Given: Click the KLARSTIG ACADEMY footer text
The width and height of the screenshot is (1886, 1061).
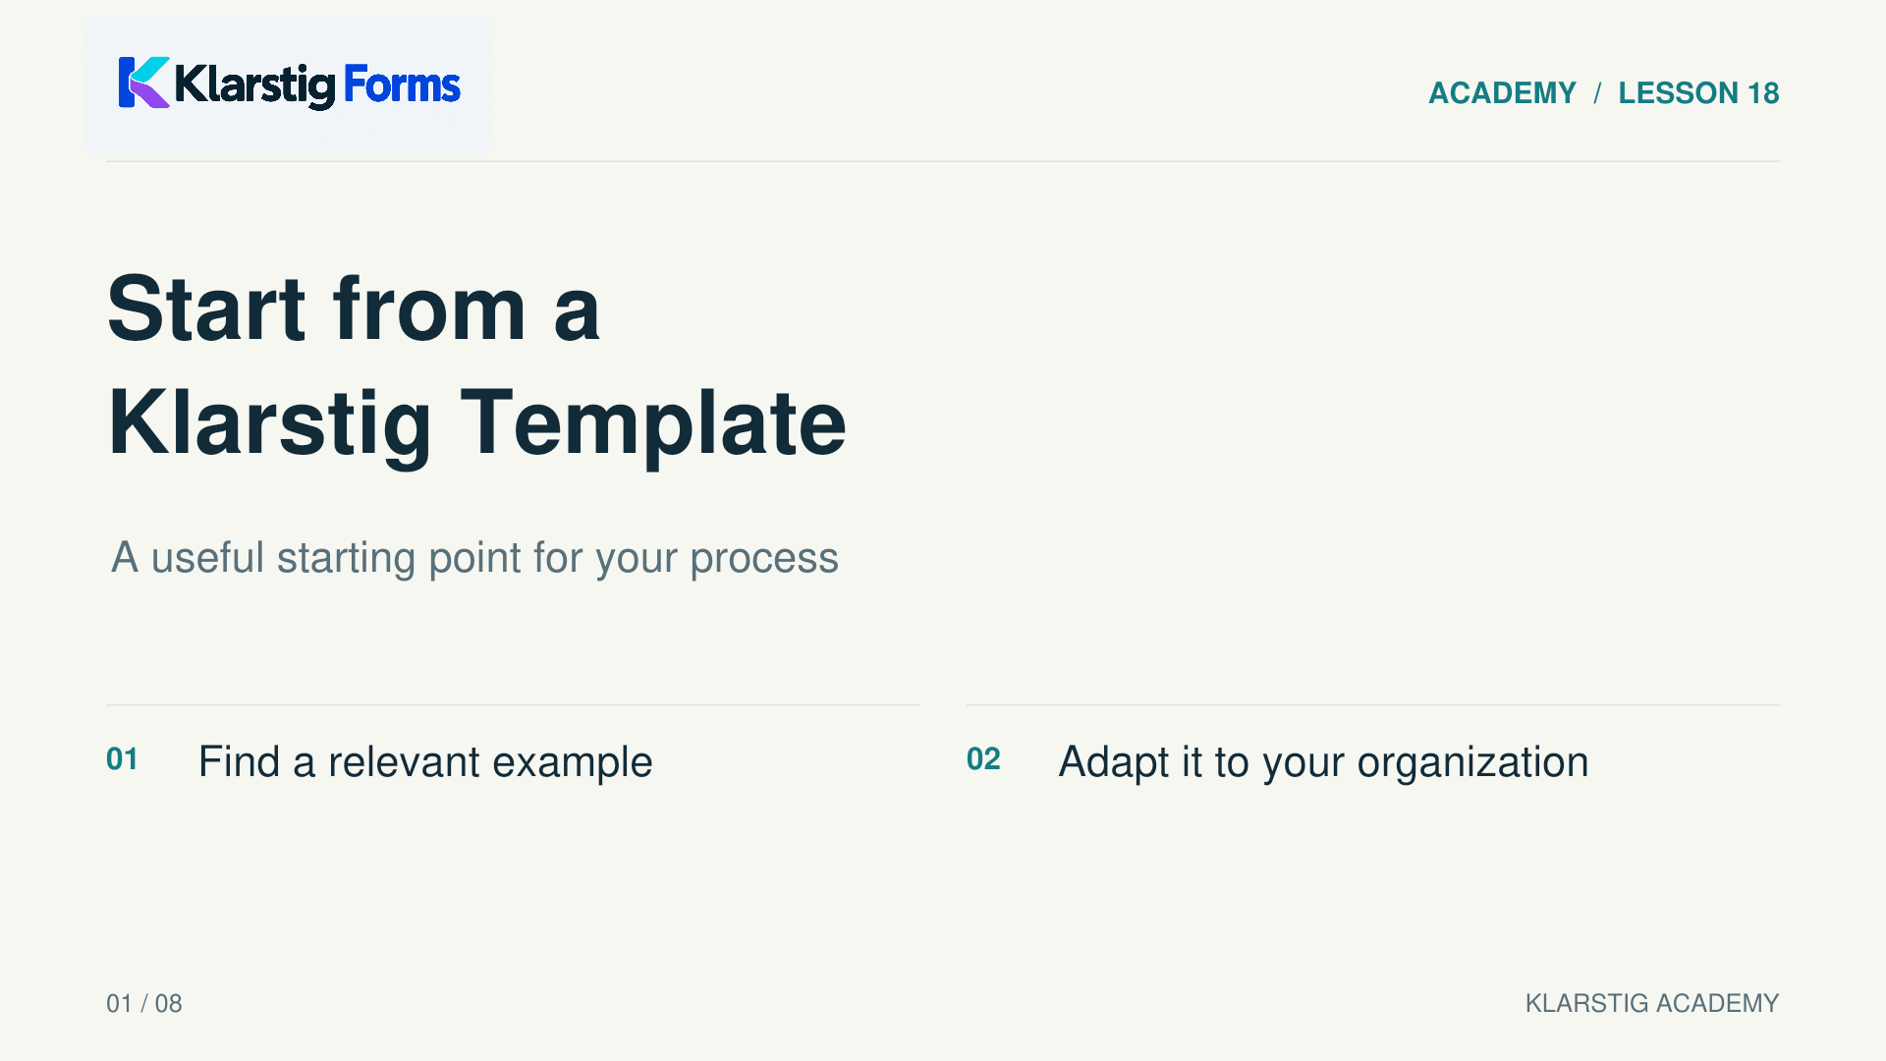Looking at the screenshot, I should [1652, 1003].
